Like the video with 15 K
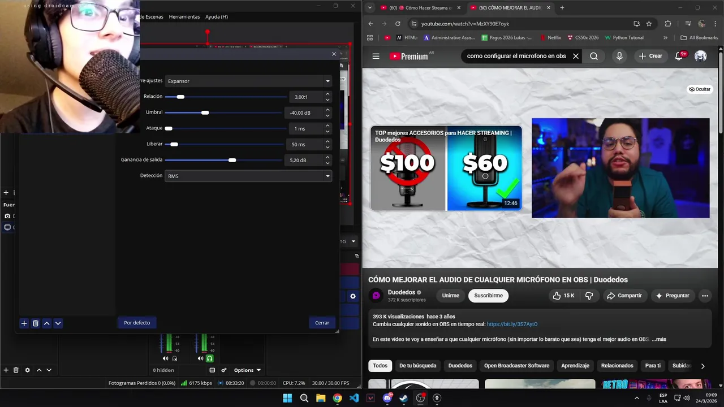This screenshot has height=407, width=724. click(x=563, y=296)
